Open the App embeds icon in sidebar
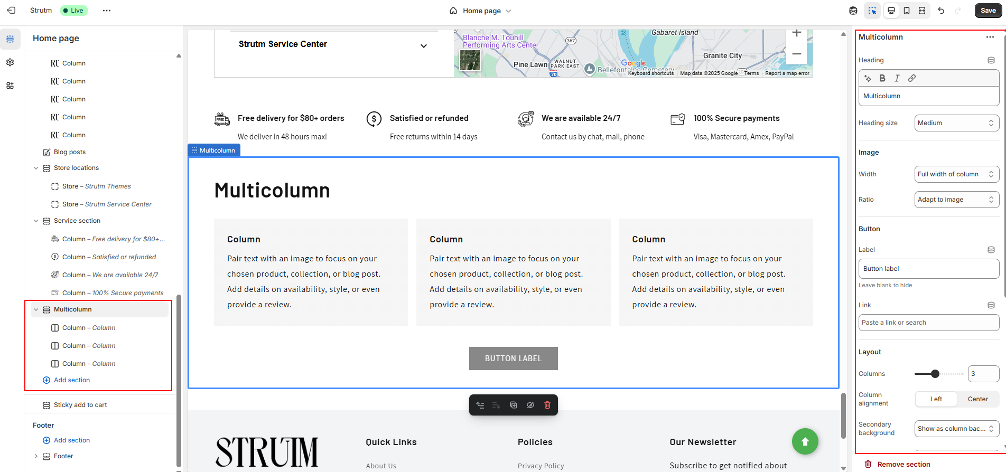The image size is (1006, 472). [x=10, y=86]
